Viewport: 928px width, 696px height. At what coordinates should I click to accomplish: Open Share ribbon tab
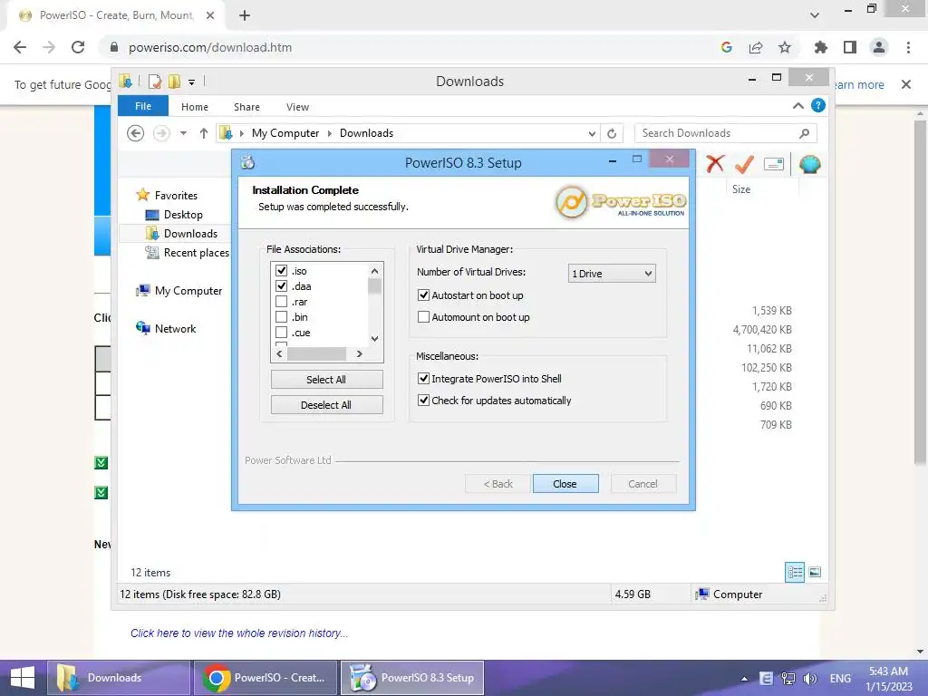tap(246, 107)
